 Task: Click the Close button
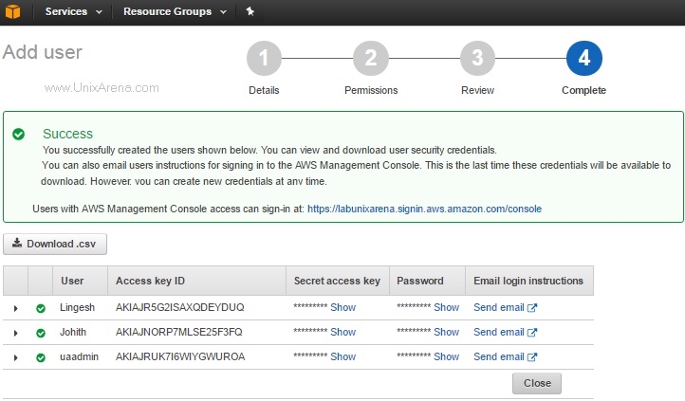[x=537, y=383]
